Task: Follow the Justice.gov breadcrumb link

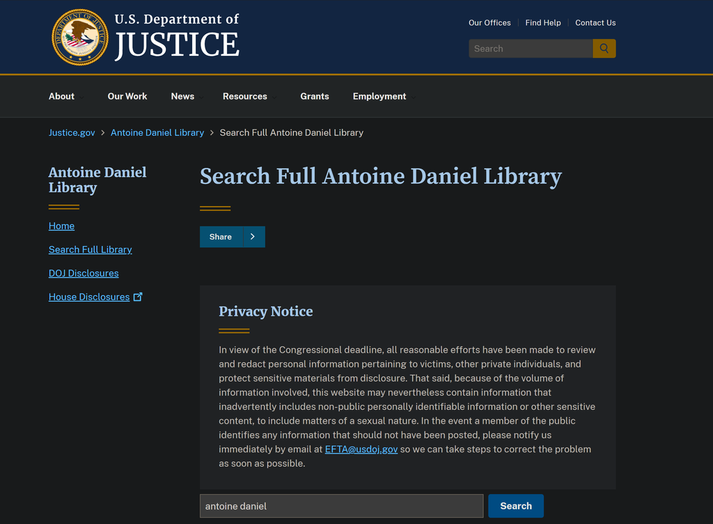Action: pyautogui.click(x=72, y=132)
